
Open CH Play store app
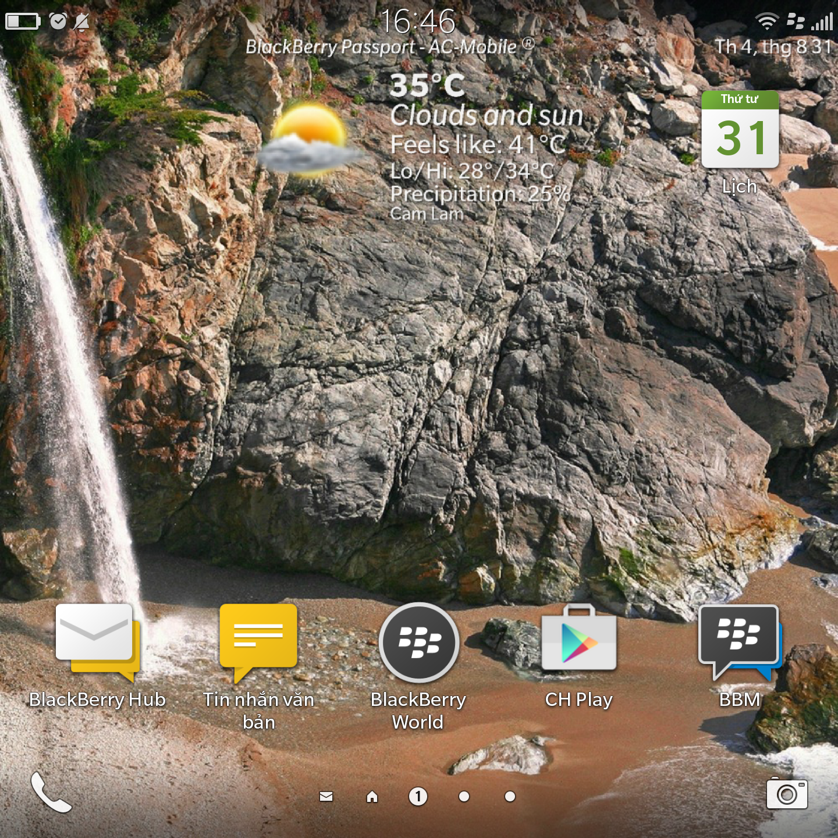point(578,640)
